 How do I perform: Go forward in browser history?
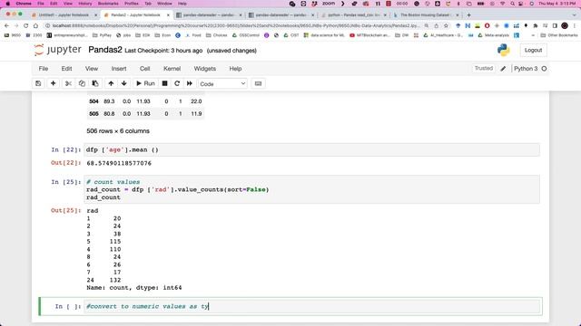[x=16, y=26]
